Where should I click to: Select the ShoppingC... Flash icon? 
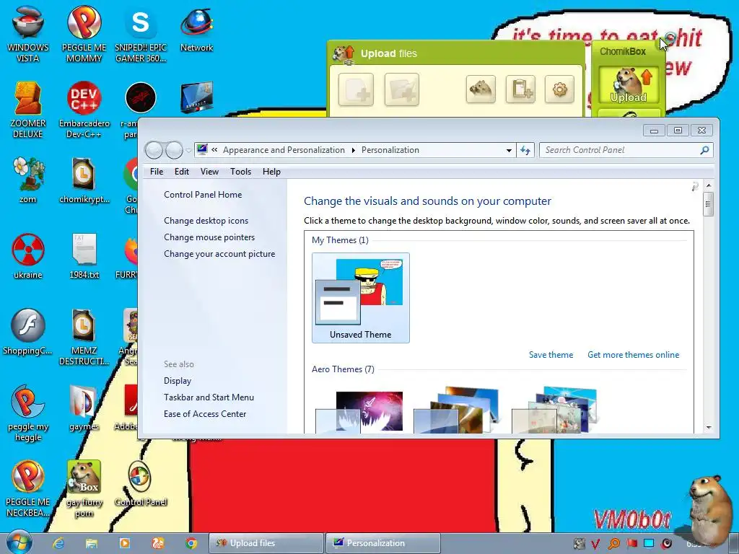pos(28,332)
